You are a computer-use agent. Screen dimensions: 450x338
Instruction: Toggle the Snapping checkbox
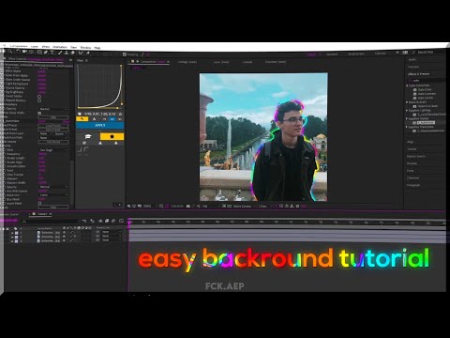[x=125, y=54]
